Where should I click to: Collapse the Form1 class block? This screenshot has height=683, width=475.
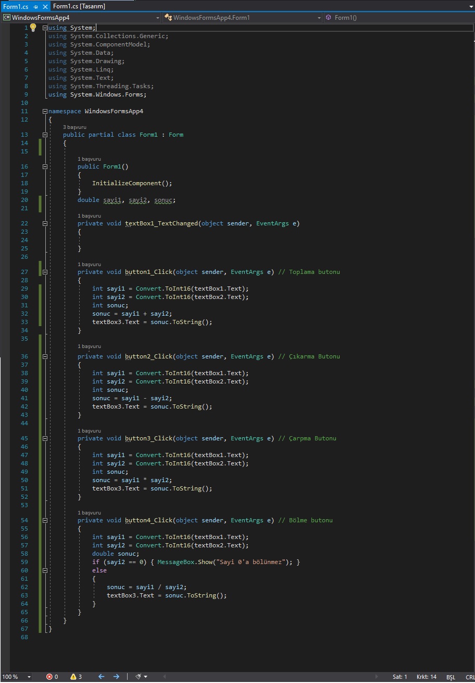pyautogui.click(x=45, y=135)
